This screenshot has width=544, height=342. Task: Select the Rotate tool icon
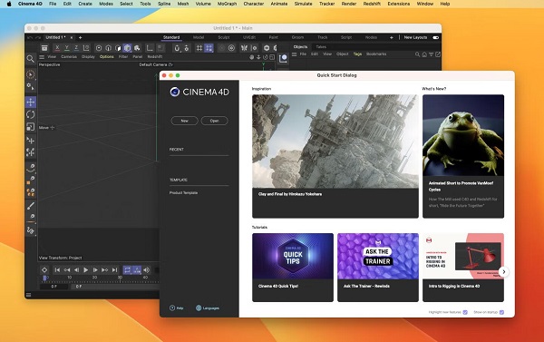point(31,114)
